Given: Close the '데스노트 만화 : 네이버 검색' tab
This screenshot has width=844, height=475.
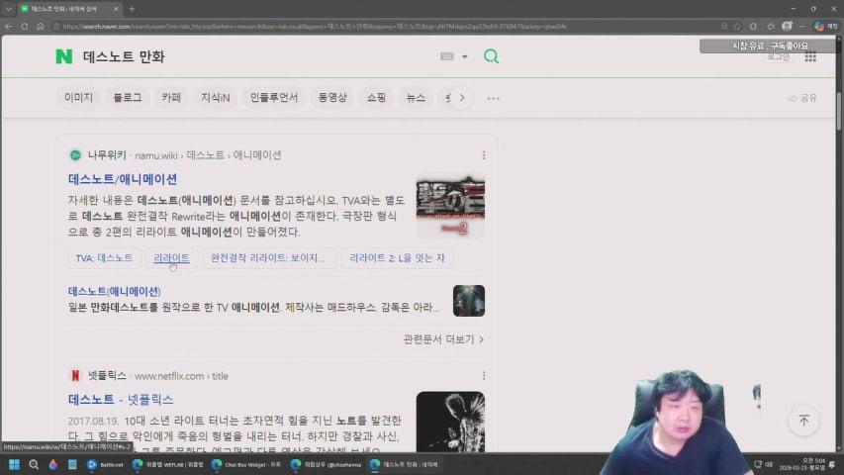Looking at the screenshot, I should click(x=116, y=9).
